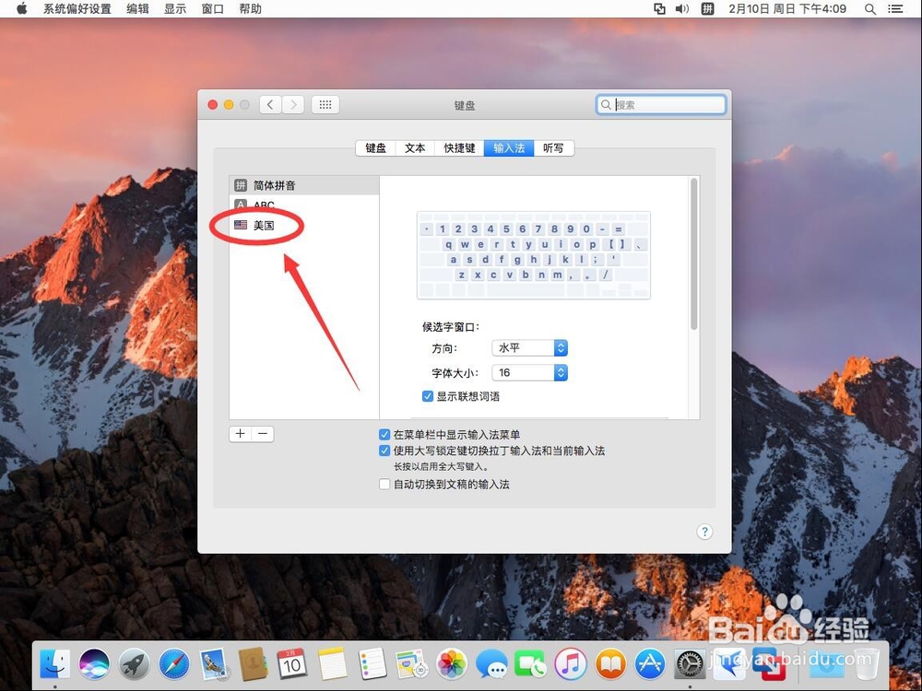Click the add input source + button
This screenshot has width=922, height=691.
[x=240, y=433]
